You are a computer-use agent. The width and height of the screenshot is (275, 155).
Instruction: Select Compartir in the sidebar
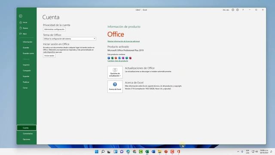(x=27, y=71)
